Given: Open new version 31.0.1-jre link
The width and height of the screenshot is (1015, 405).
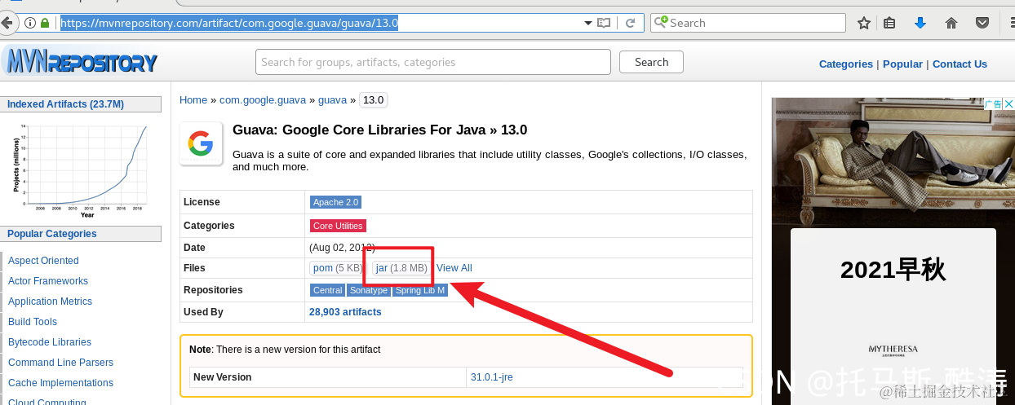Looking at the screenshot, I should 492,377.
